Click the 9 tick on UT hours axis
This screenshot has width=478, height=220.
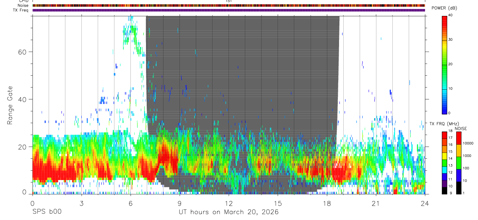pyautogui.click(x=179, y=203)
